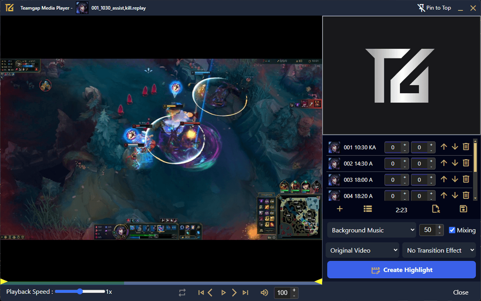Click the Create Highlight button

pyautogui.click(x=401, y=270)
